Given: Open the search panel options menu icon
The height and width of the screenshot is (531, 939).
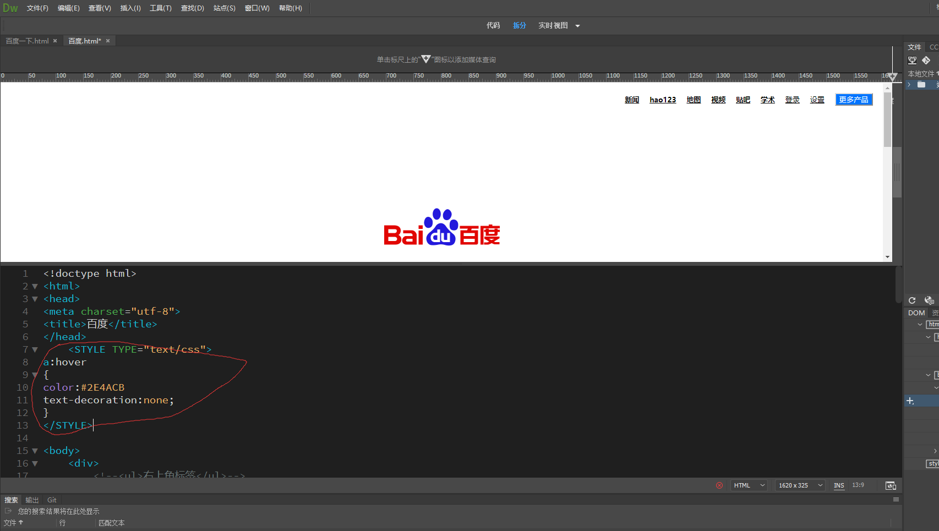Looking at the screenshot, I should click(896, 500).
